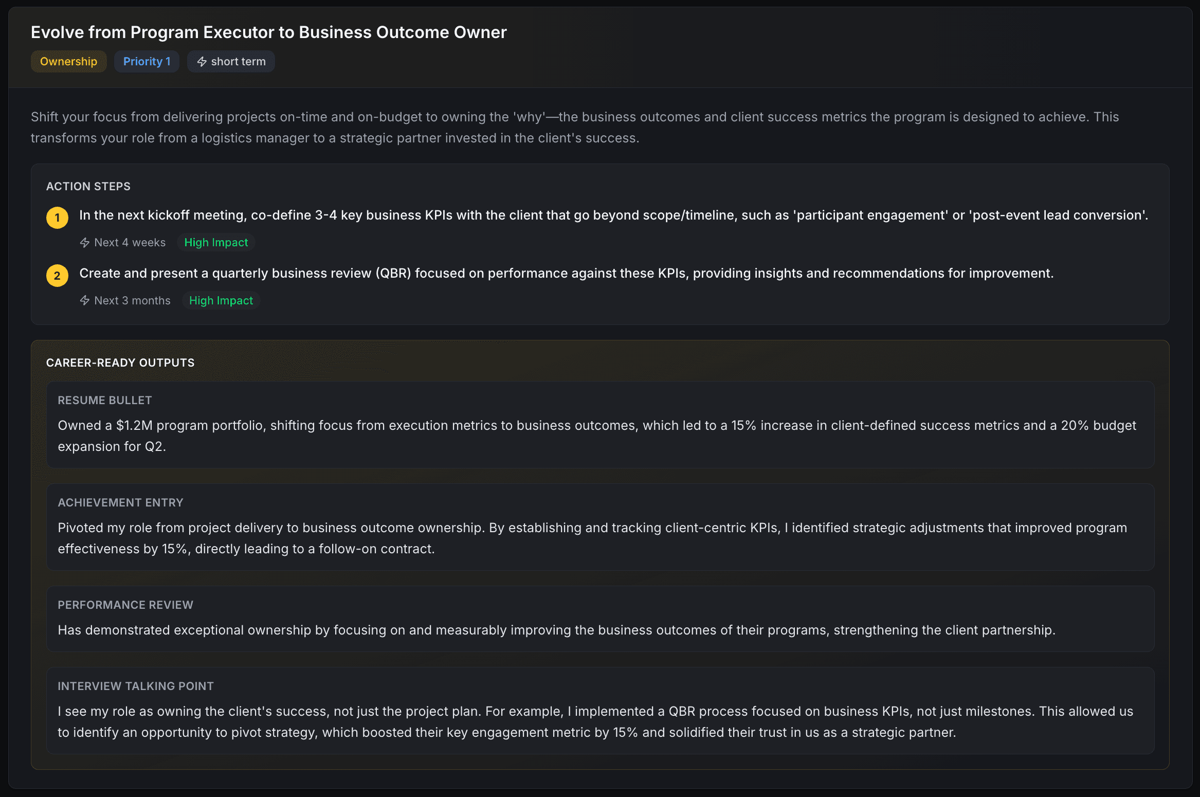Click the lightning icon next to Next 4 weeks
The width and height of the screenshot is (1200, 797).
[84, 242]
